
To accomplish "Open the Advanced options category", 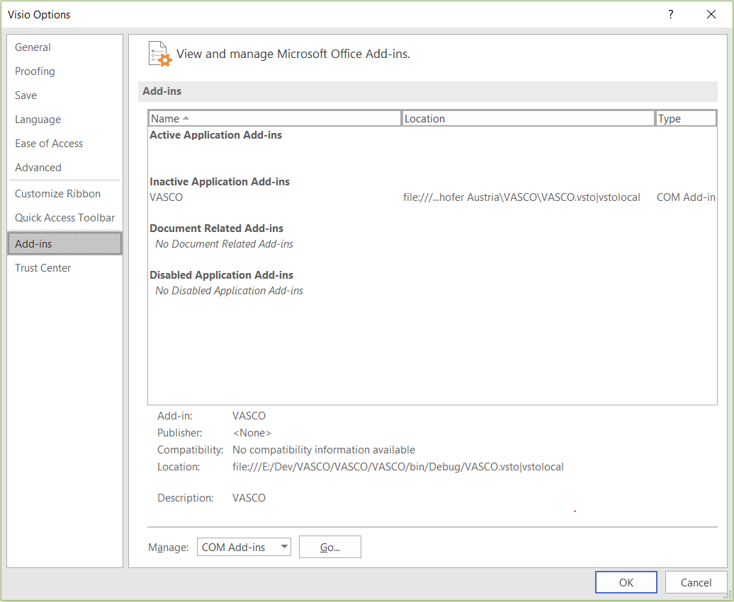I will click(x=64, y=168).
